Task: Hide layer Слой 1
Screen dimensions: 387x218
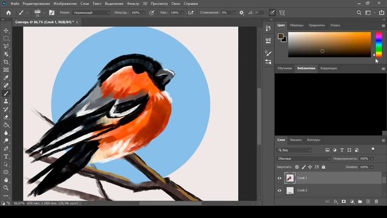Action: (279, 178)
